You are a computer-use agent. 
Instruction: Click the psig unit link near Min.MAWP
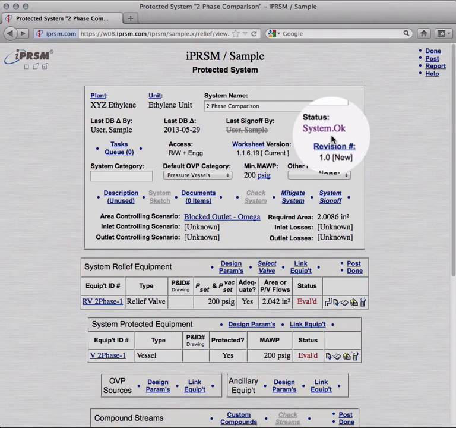(x=264, y=175)
